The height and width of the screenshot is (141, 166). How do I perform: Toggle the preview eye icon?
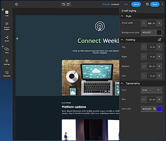pos(17,4)
